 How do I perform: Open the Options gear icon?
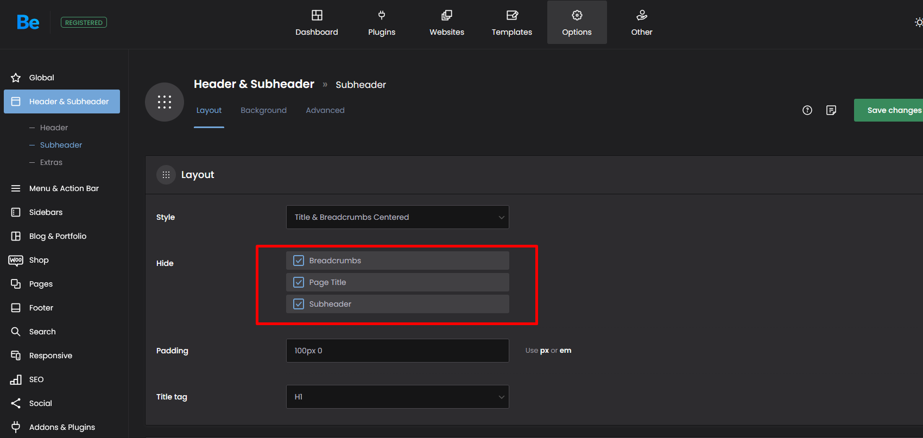click(577, 15)
